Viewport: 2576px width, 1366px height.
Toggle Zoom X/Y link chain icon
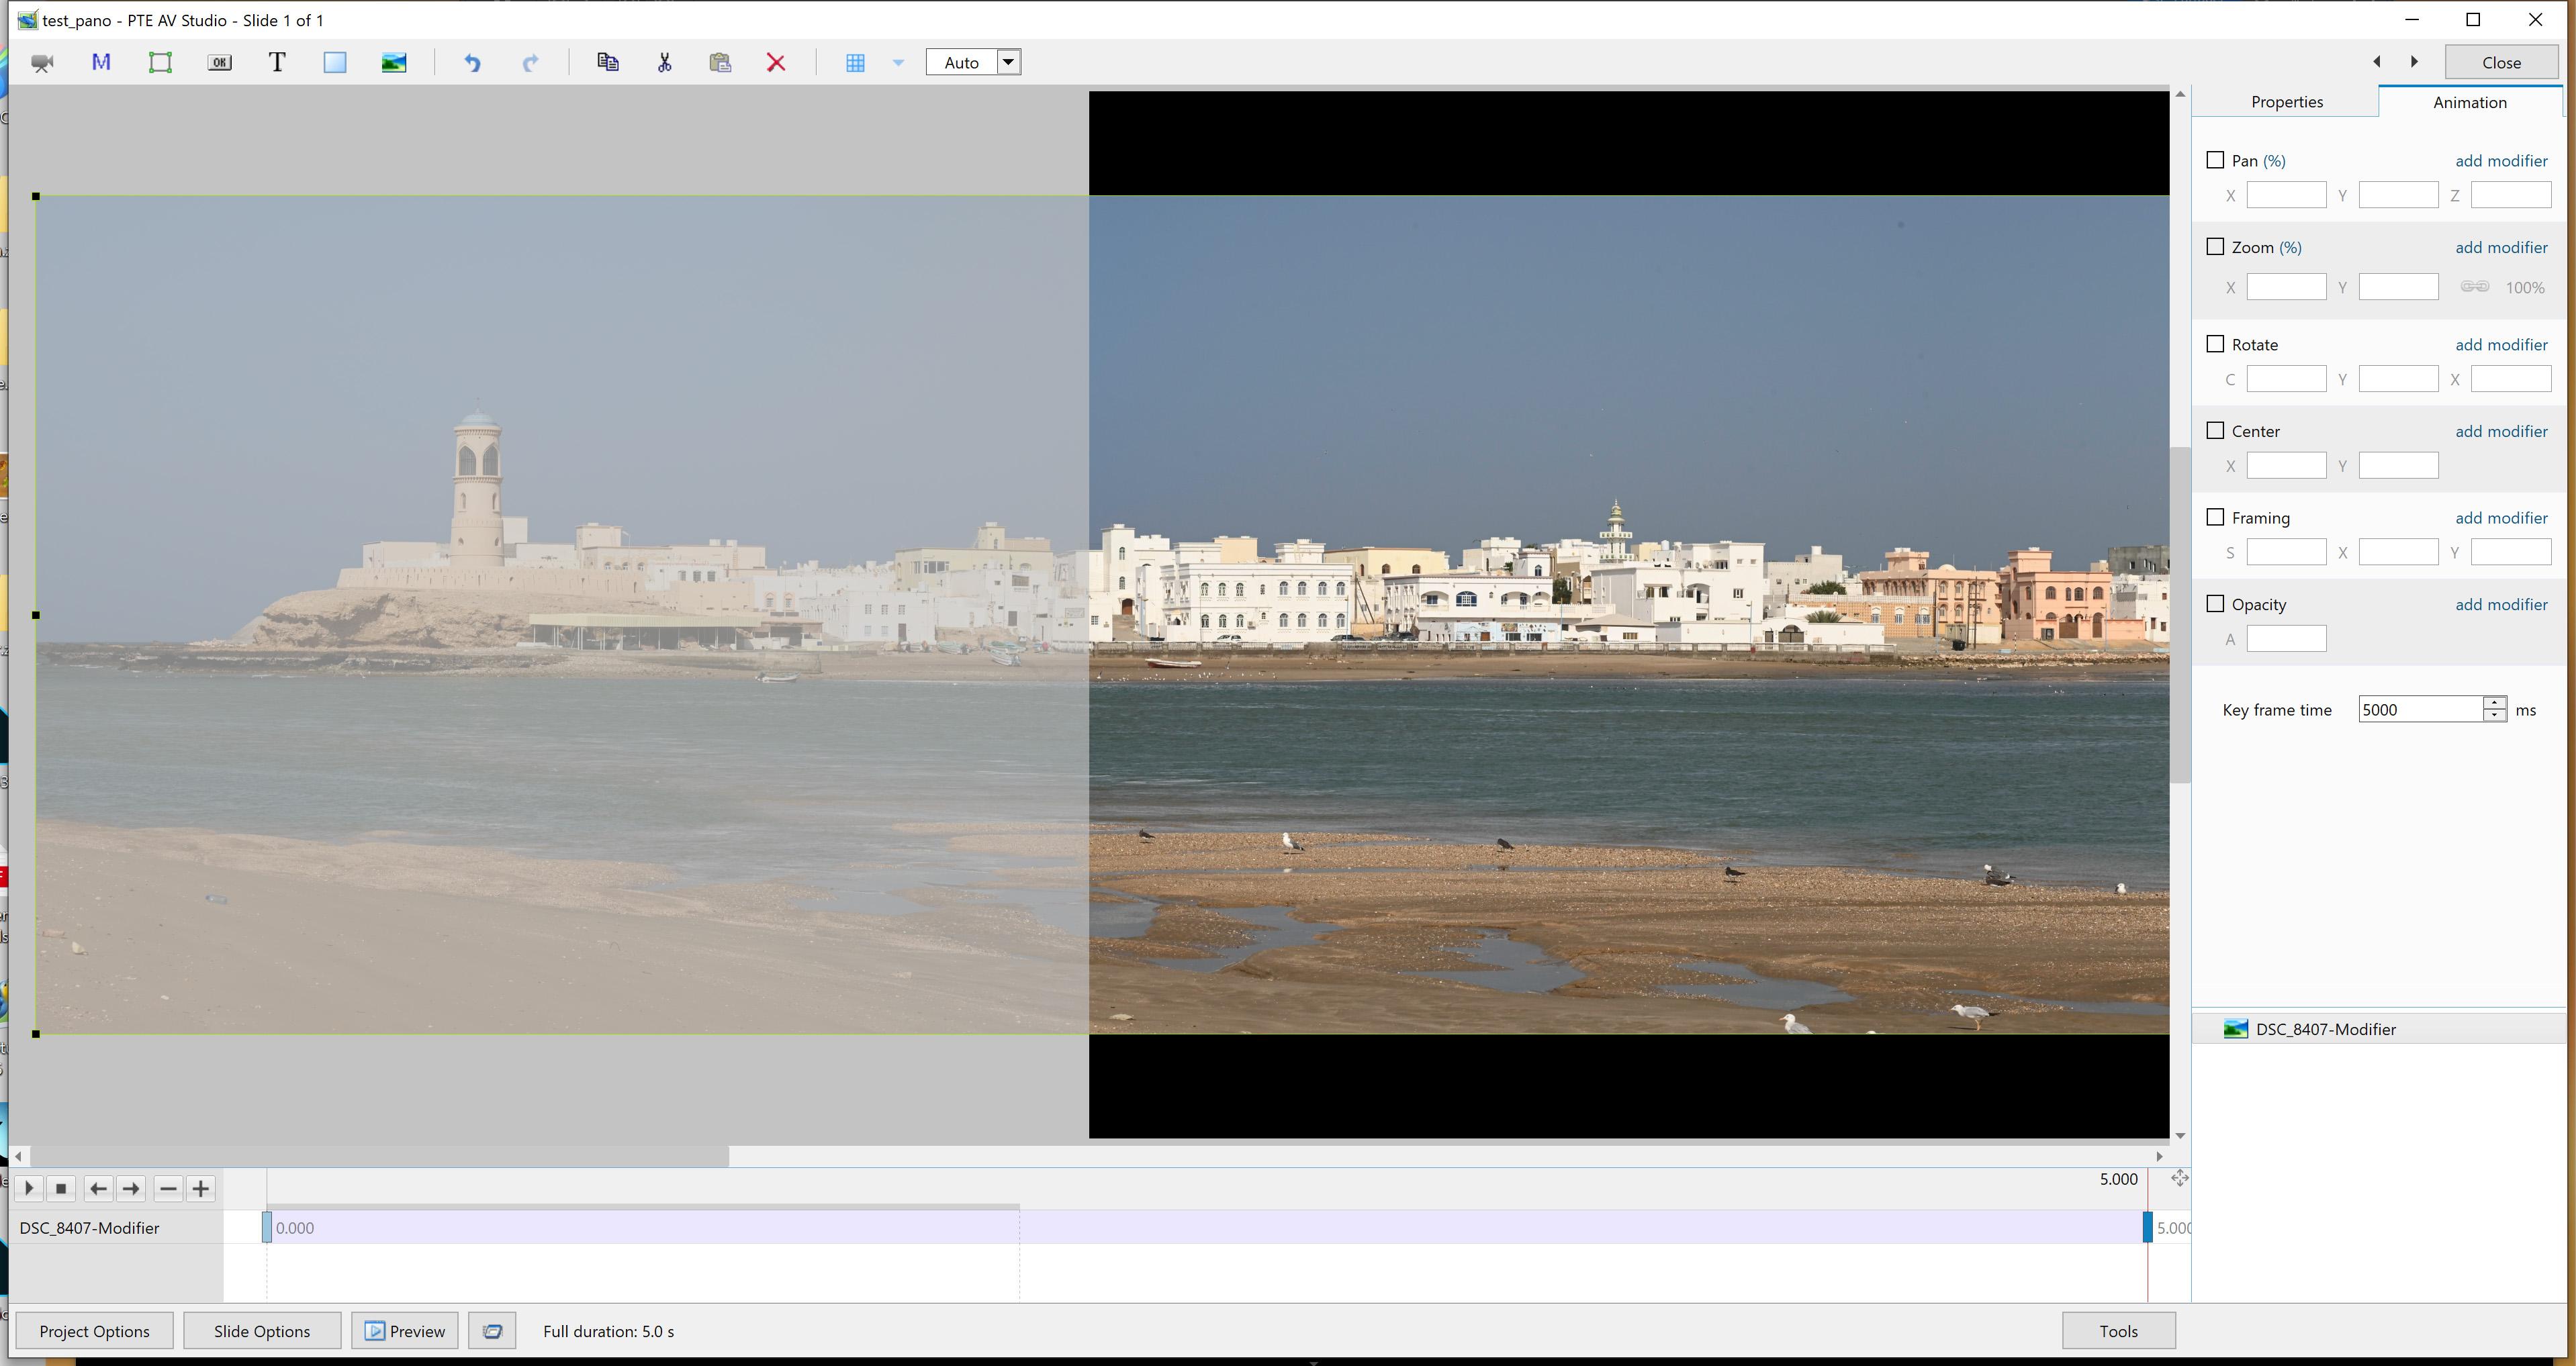coord(2475,287)
